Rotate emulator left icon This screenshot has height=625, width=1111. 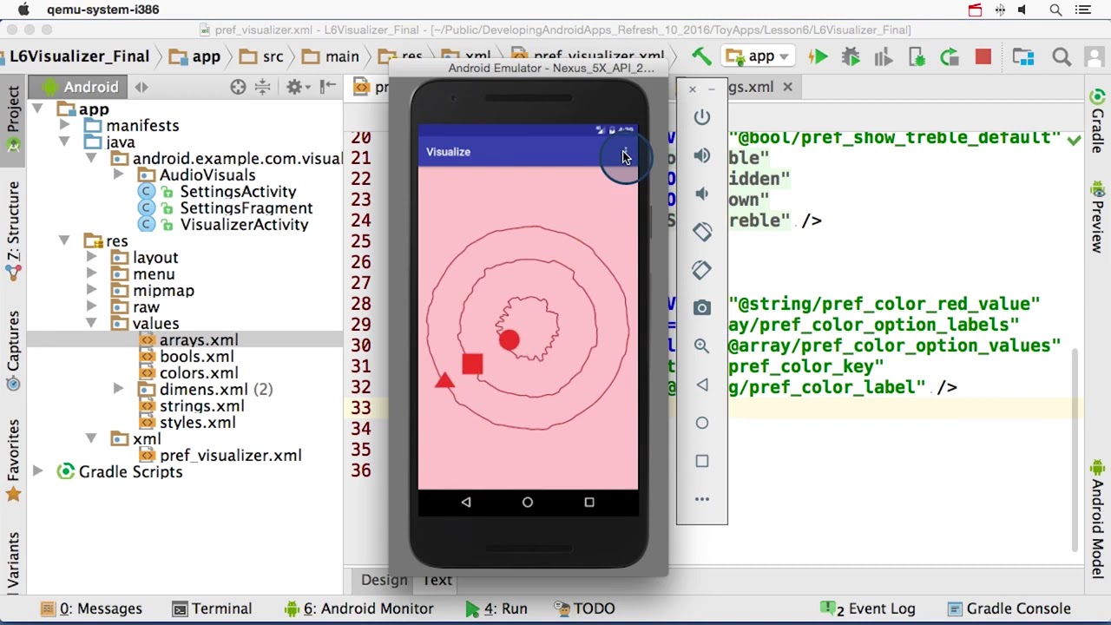click(701, 232)
